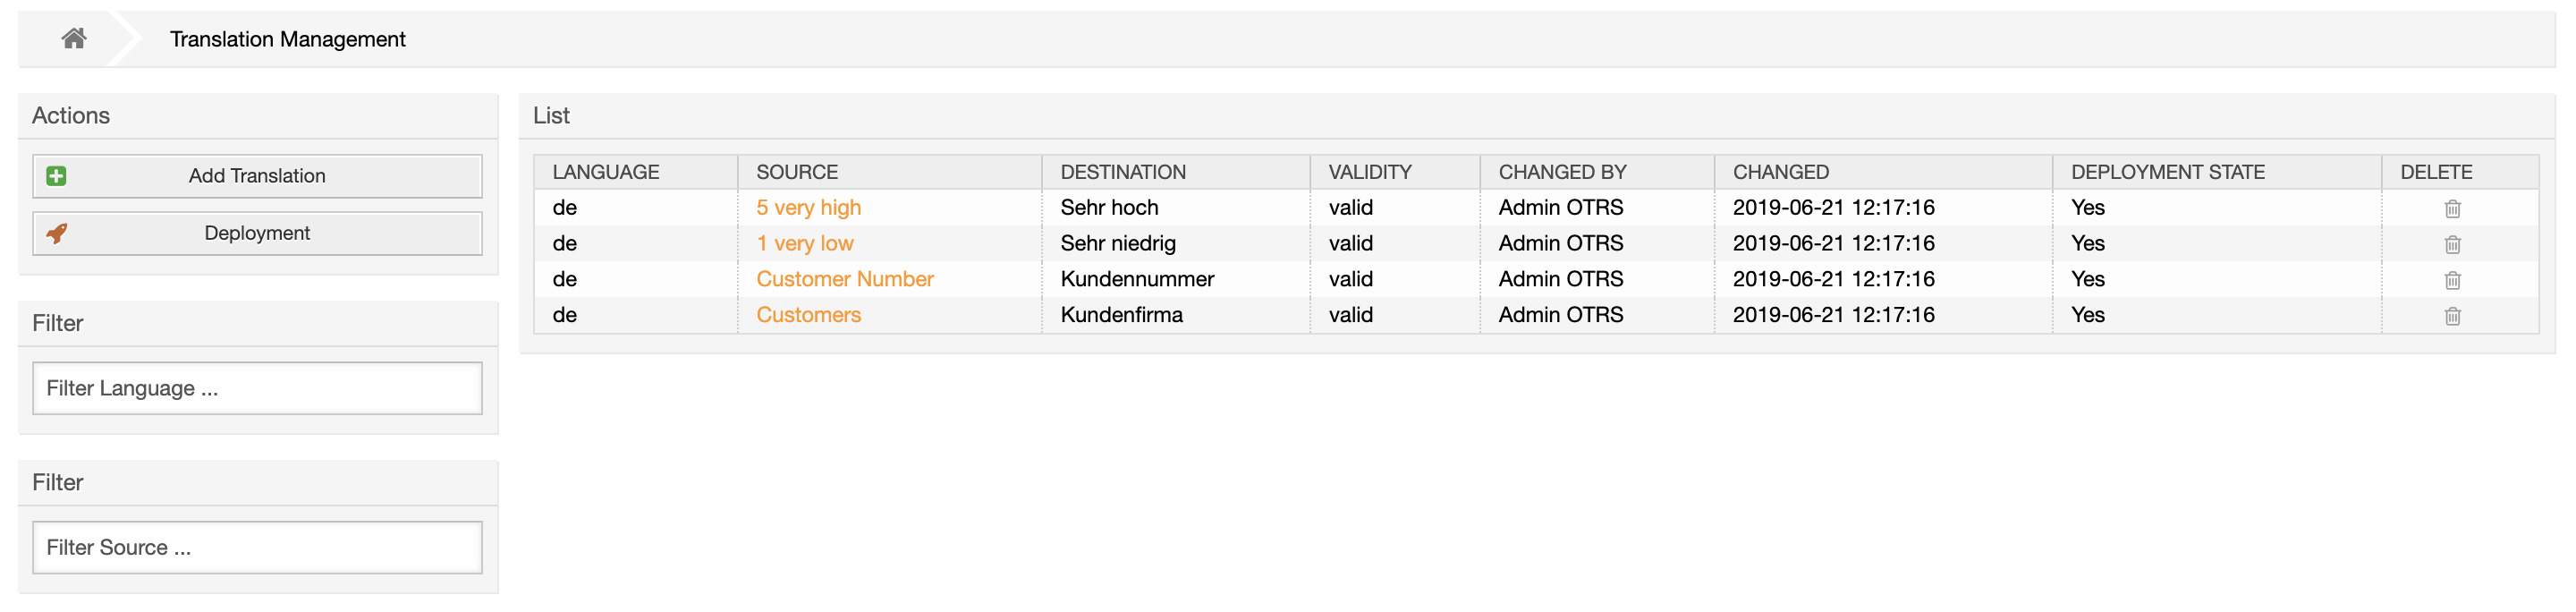
Task: Click the green plus Add Translation icon
Action: pos(57,176)
